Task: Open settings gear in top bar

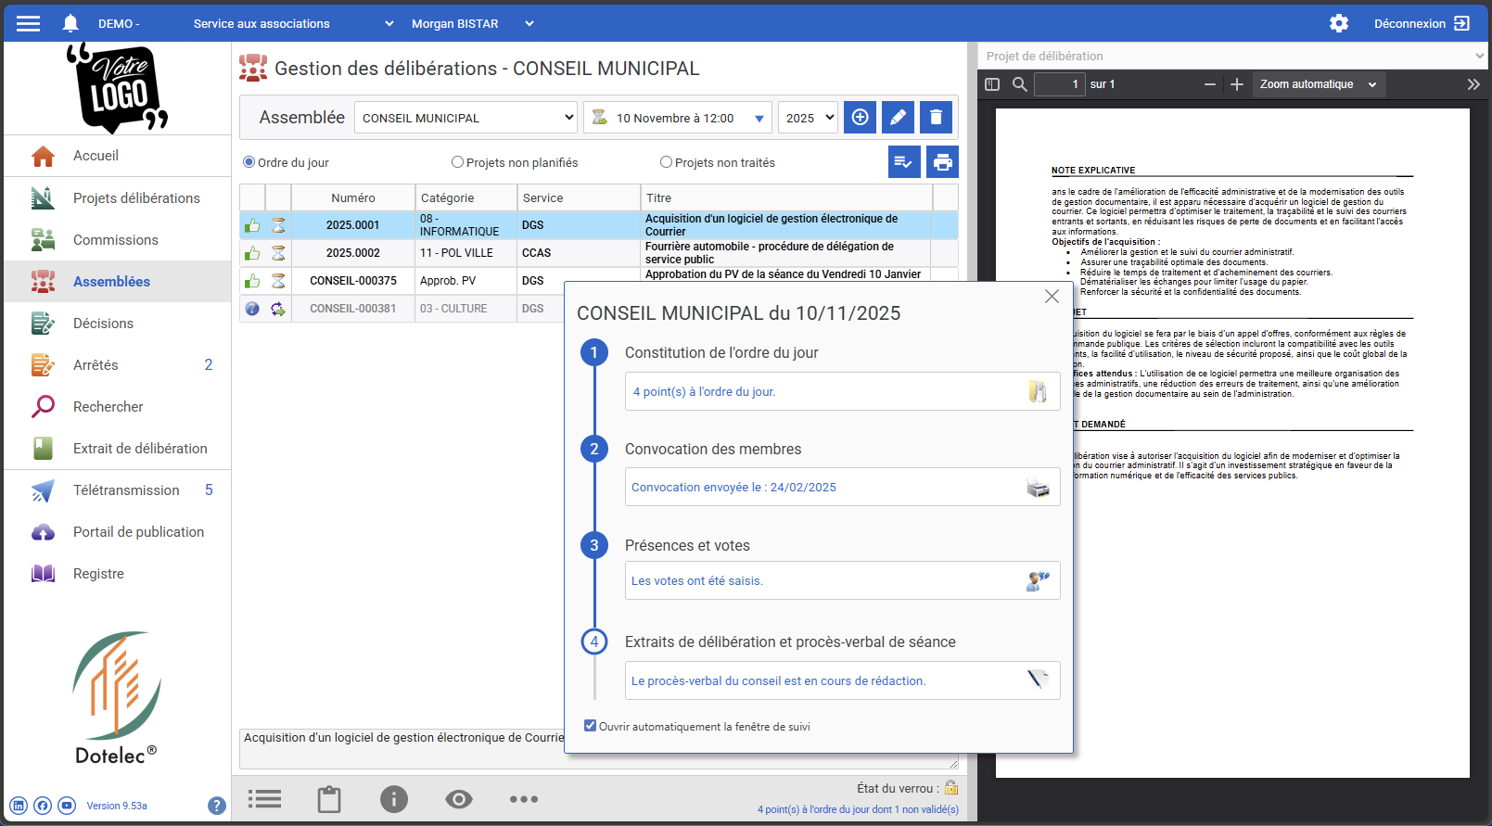Action: [x=1338, y=23]
